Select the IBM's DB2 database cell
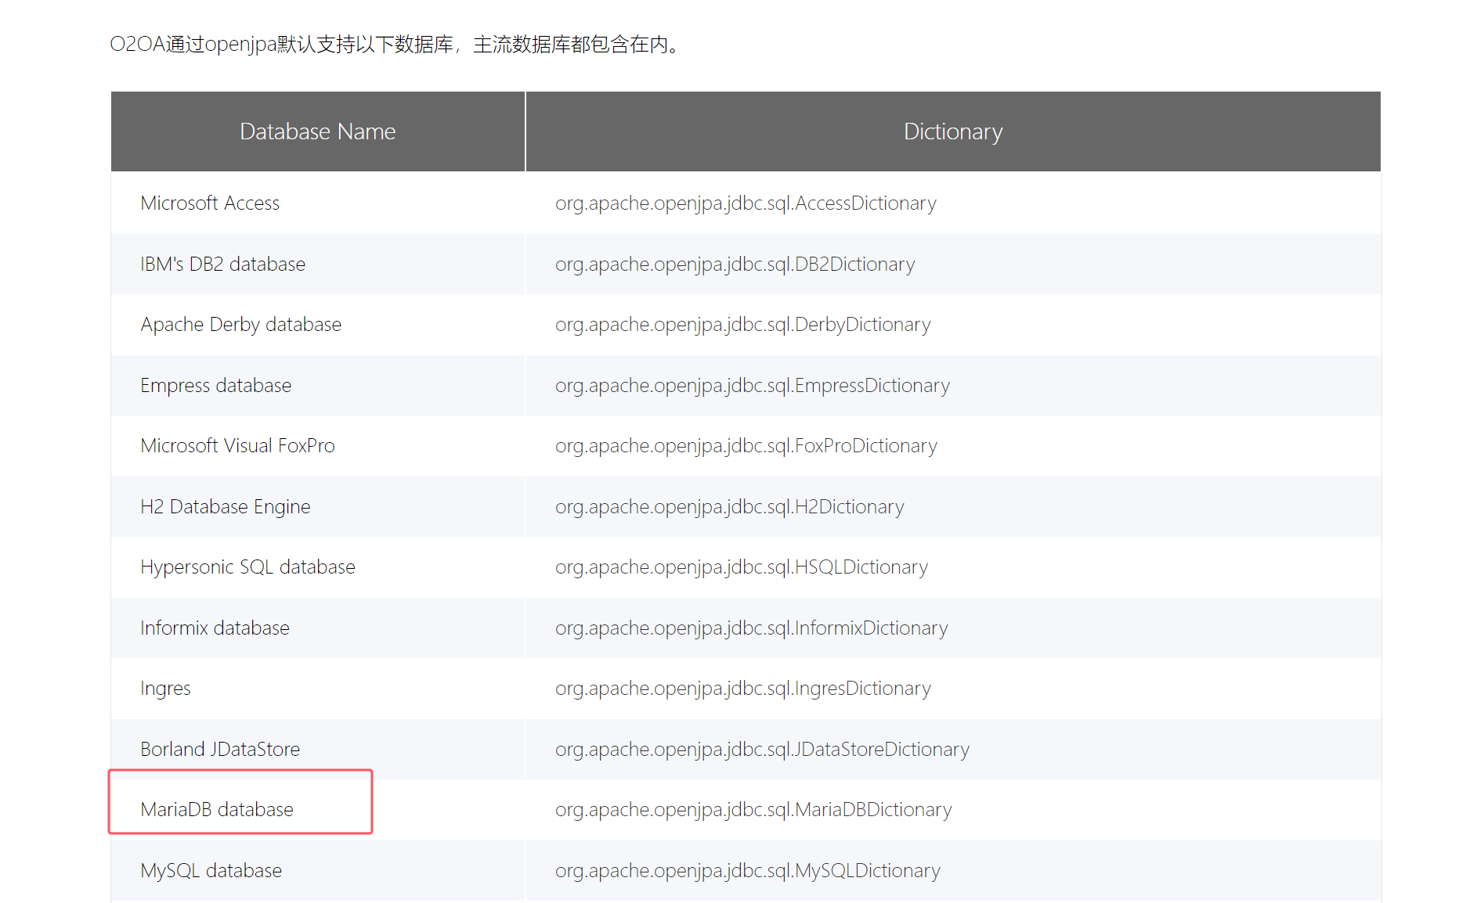The height and width of the screenshot is (903, 1459). [x=318, y=264]
